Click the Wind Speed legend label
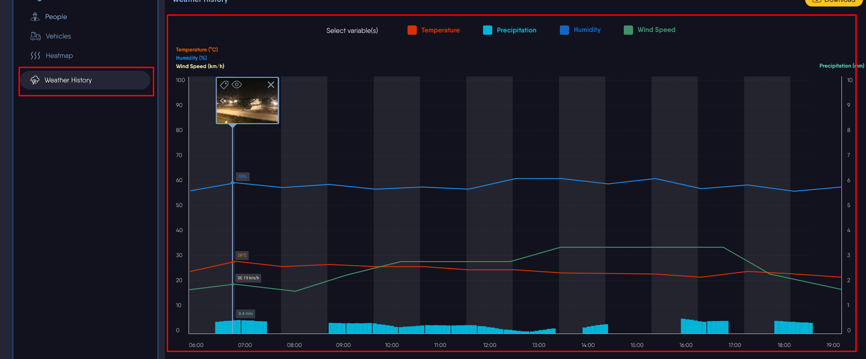 pyautogui.click(x=656, y=30)
